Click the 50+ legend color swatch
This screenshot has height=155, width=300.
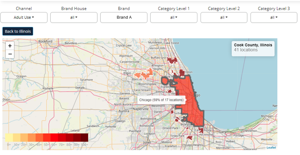(47, 137)
